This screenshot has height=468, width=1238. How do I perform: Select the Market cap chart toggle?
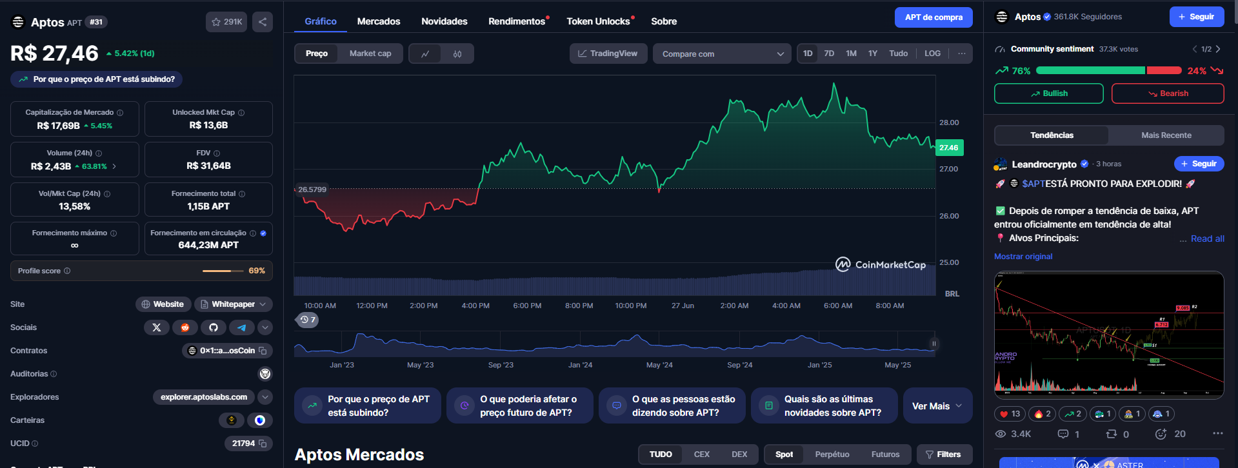pyautogui.click(x=370, y=54)
